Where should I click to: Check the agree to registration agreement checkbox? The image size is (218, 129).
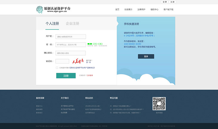(57, 68)
